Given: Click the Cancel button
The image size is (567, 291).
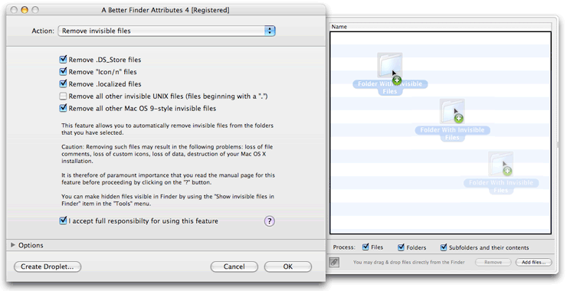Looking at the screenshot, I should pos(234,266).
